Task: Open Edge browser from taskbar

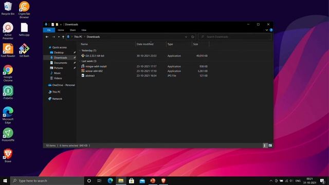Action: tap(110, 180)
